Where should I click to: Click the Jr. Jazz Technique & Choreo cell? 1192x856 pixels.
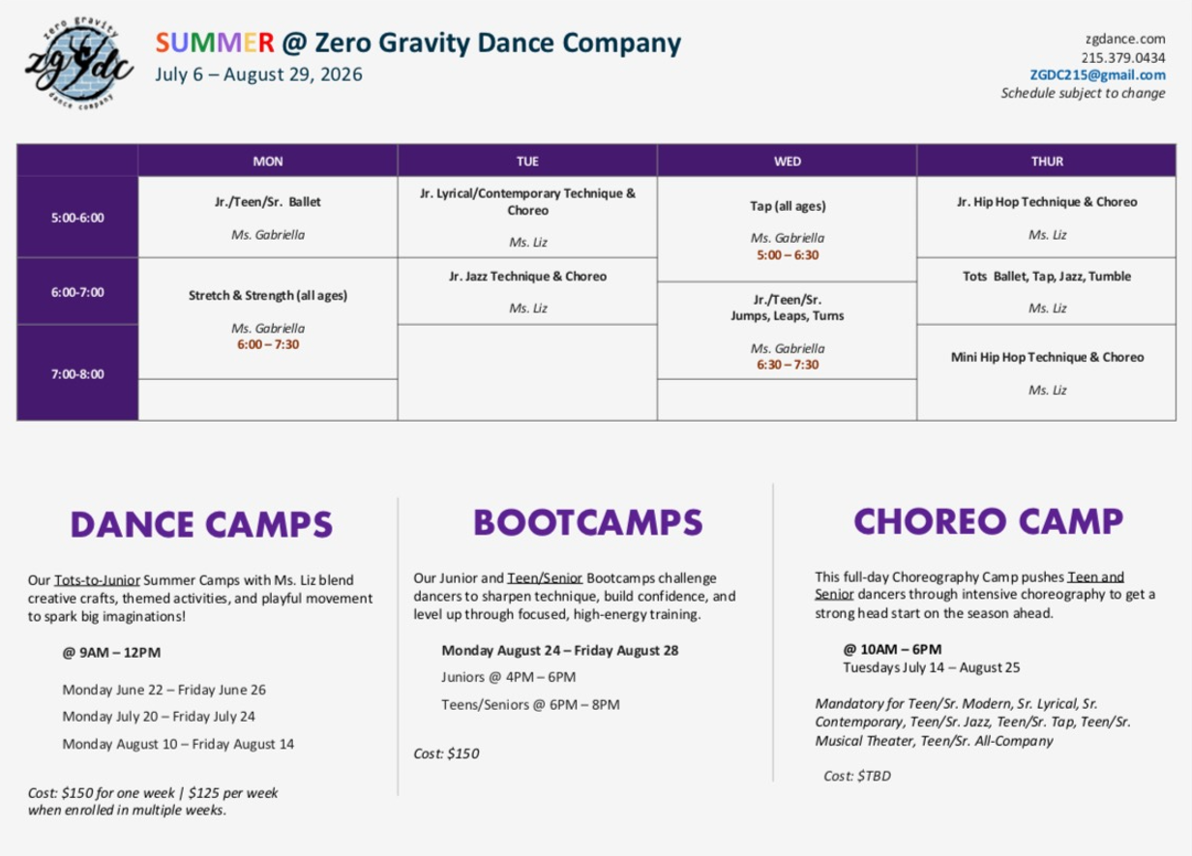[527, 290]
